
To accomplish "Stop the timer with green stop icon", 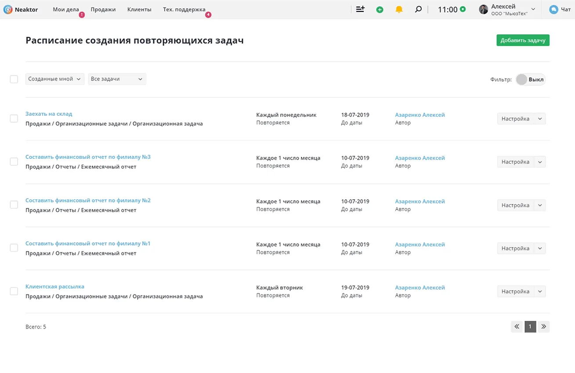I will point(463,9).
